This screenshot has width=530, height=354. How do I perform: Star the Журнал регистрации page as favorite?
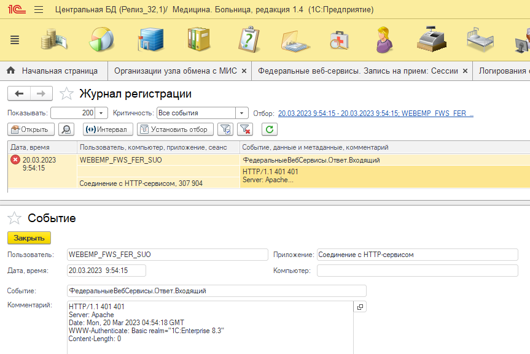click(66, 94)
